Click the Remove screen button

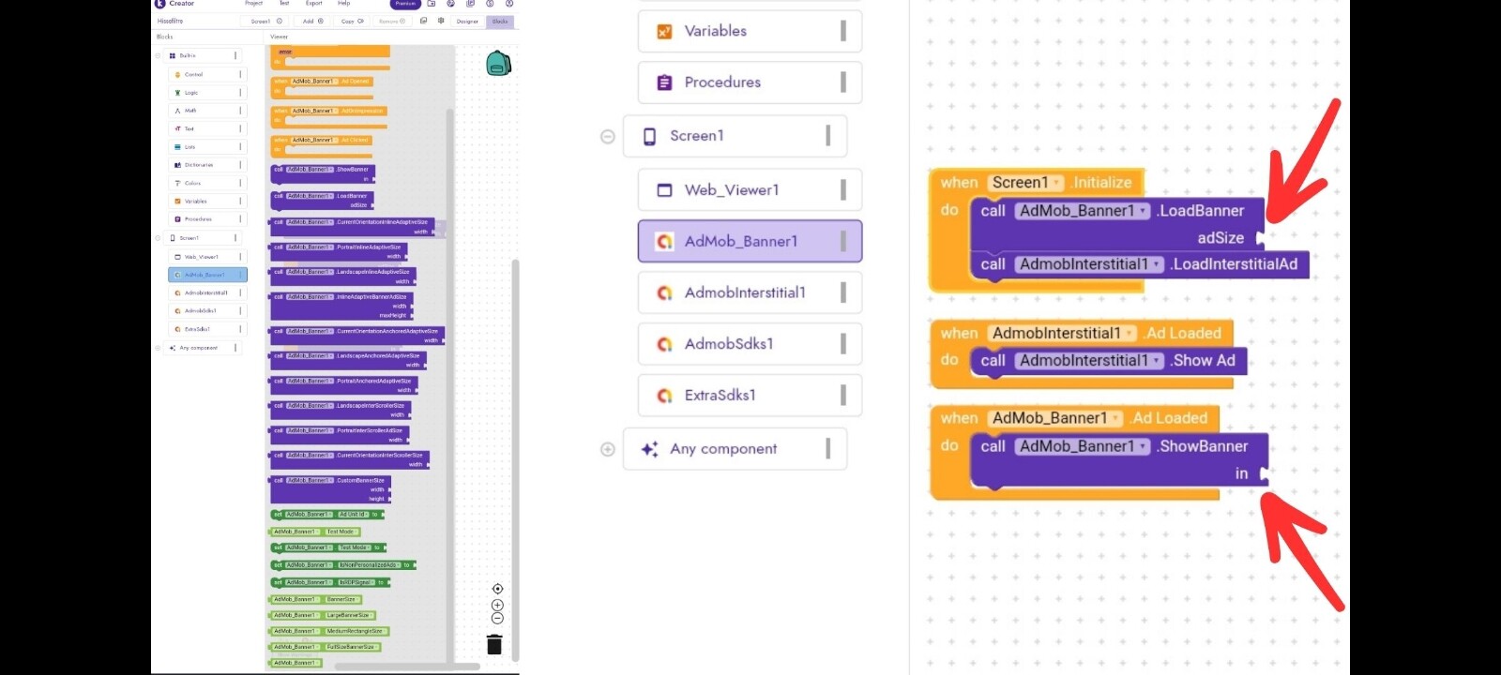(392, 21)
